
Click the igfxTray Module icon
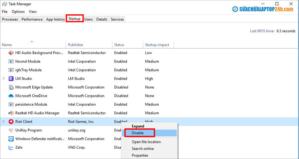pyautogui.click(x=11, y=70)
